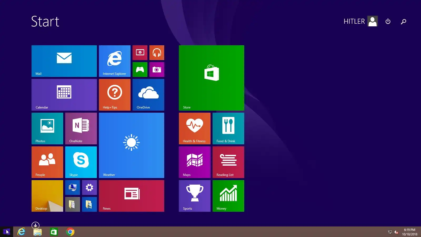The height and width of the screenshot is (237, 421).
Task: Open Store from the taskbar
Action: coord(54,232)
